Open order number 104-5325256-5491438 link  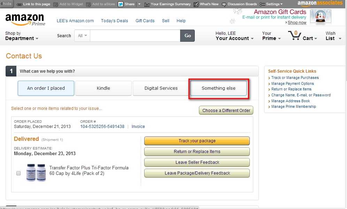(102, 126)
